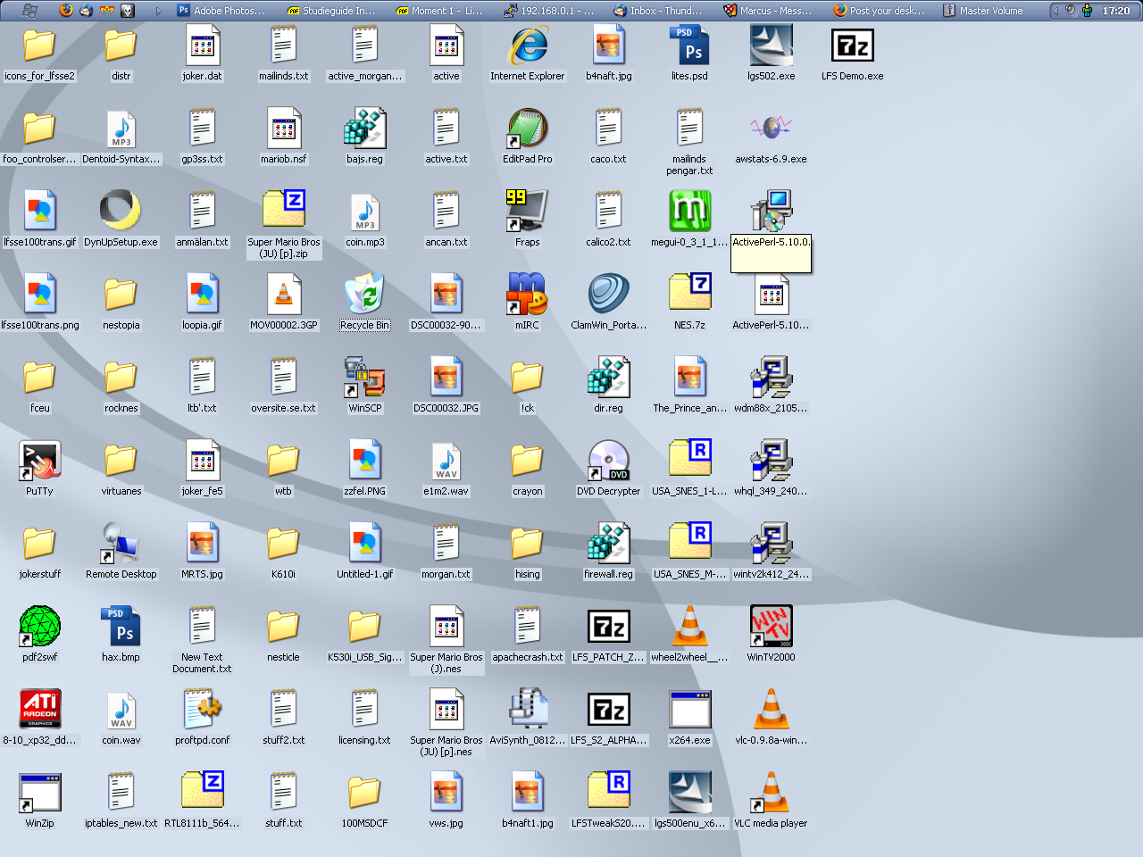1143x857 pixels.
Task: Open the mIRC shortcut icon
Action: point(527,295)
